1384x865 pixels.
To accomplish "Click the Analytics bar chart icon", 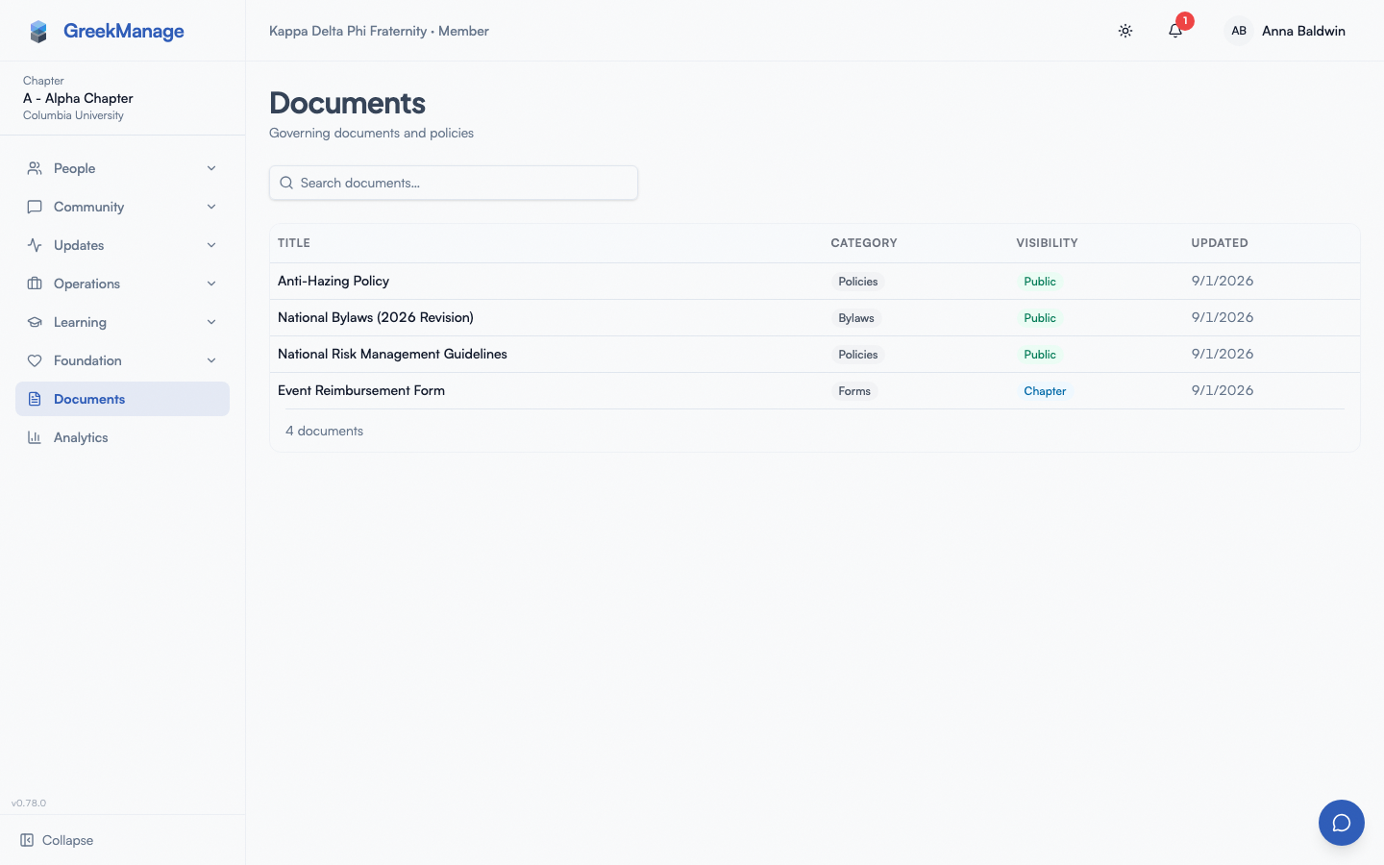I will pos(35,437).
